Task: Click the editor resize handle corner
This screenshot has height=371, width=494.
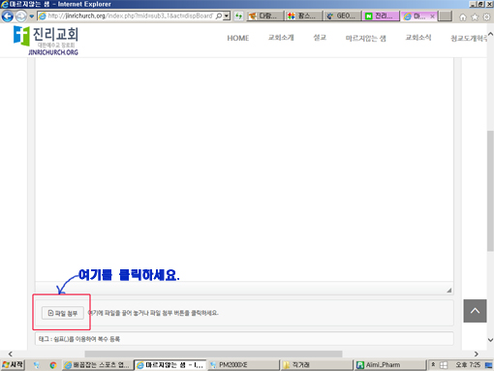Action: pos(449,290)
